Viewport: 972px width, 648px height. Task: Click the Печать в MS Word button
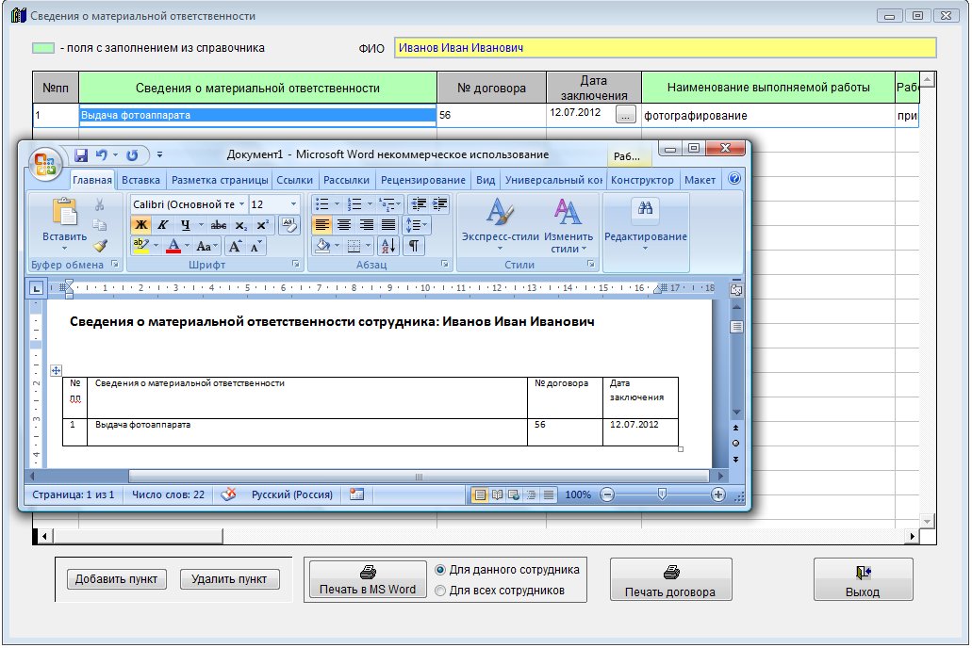point(368,579)
